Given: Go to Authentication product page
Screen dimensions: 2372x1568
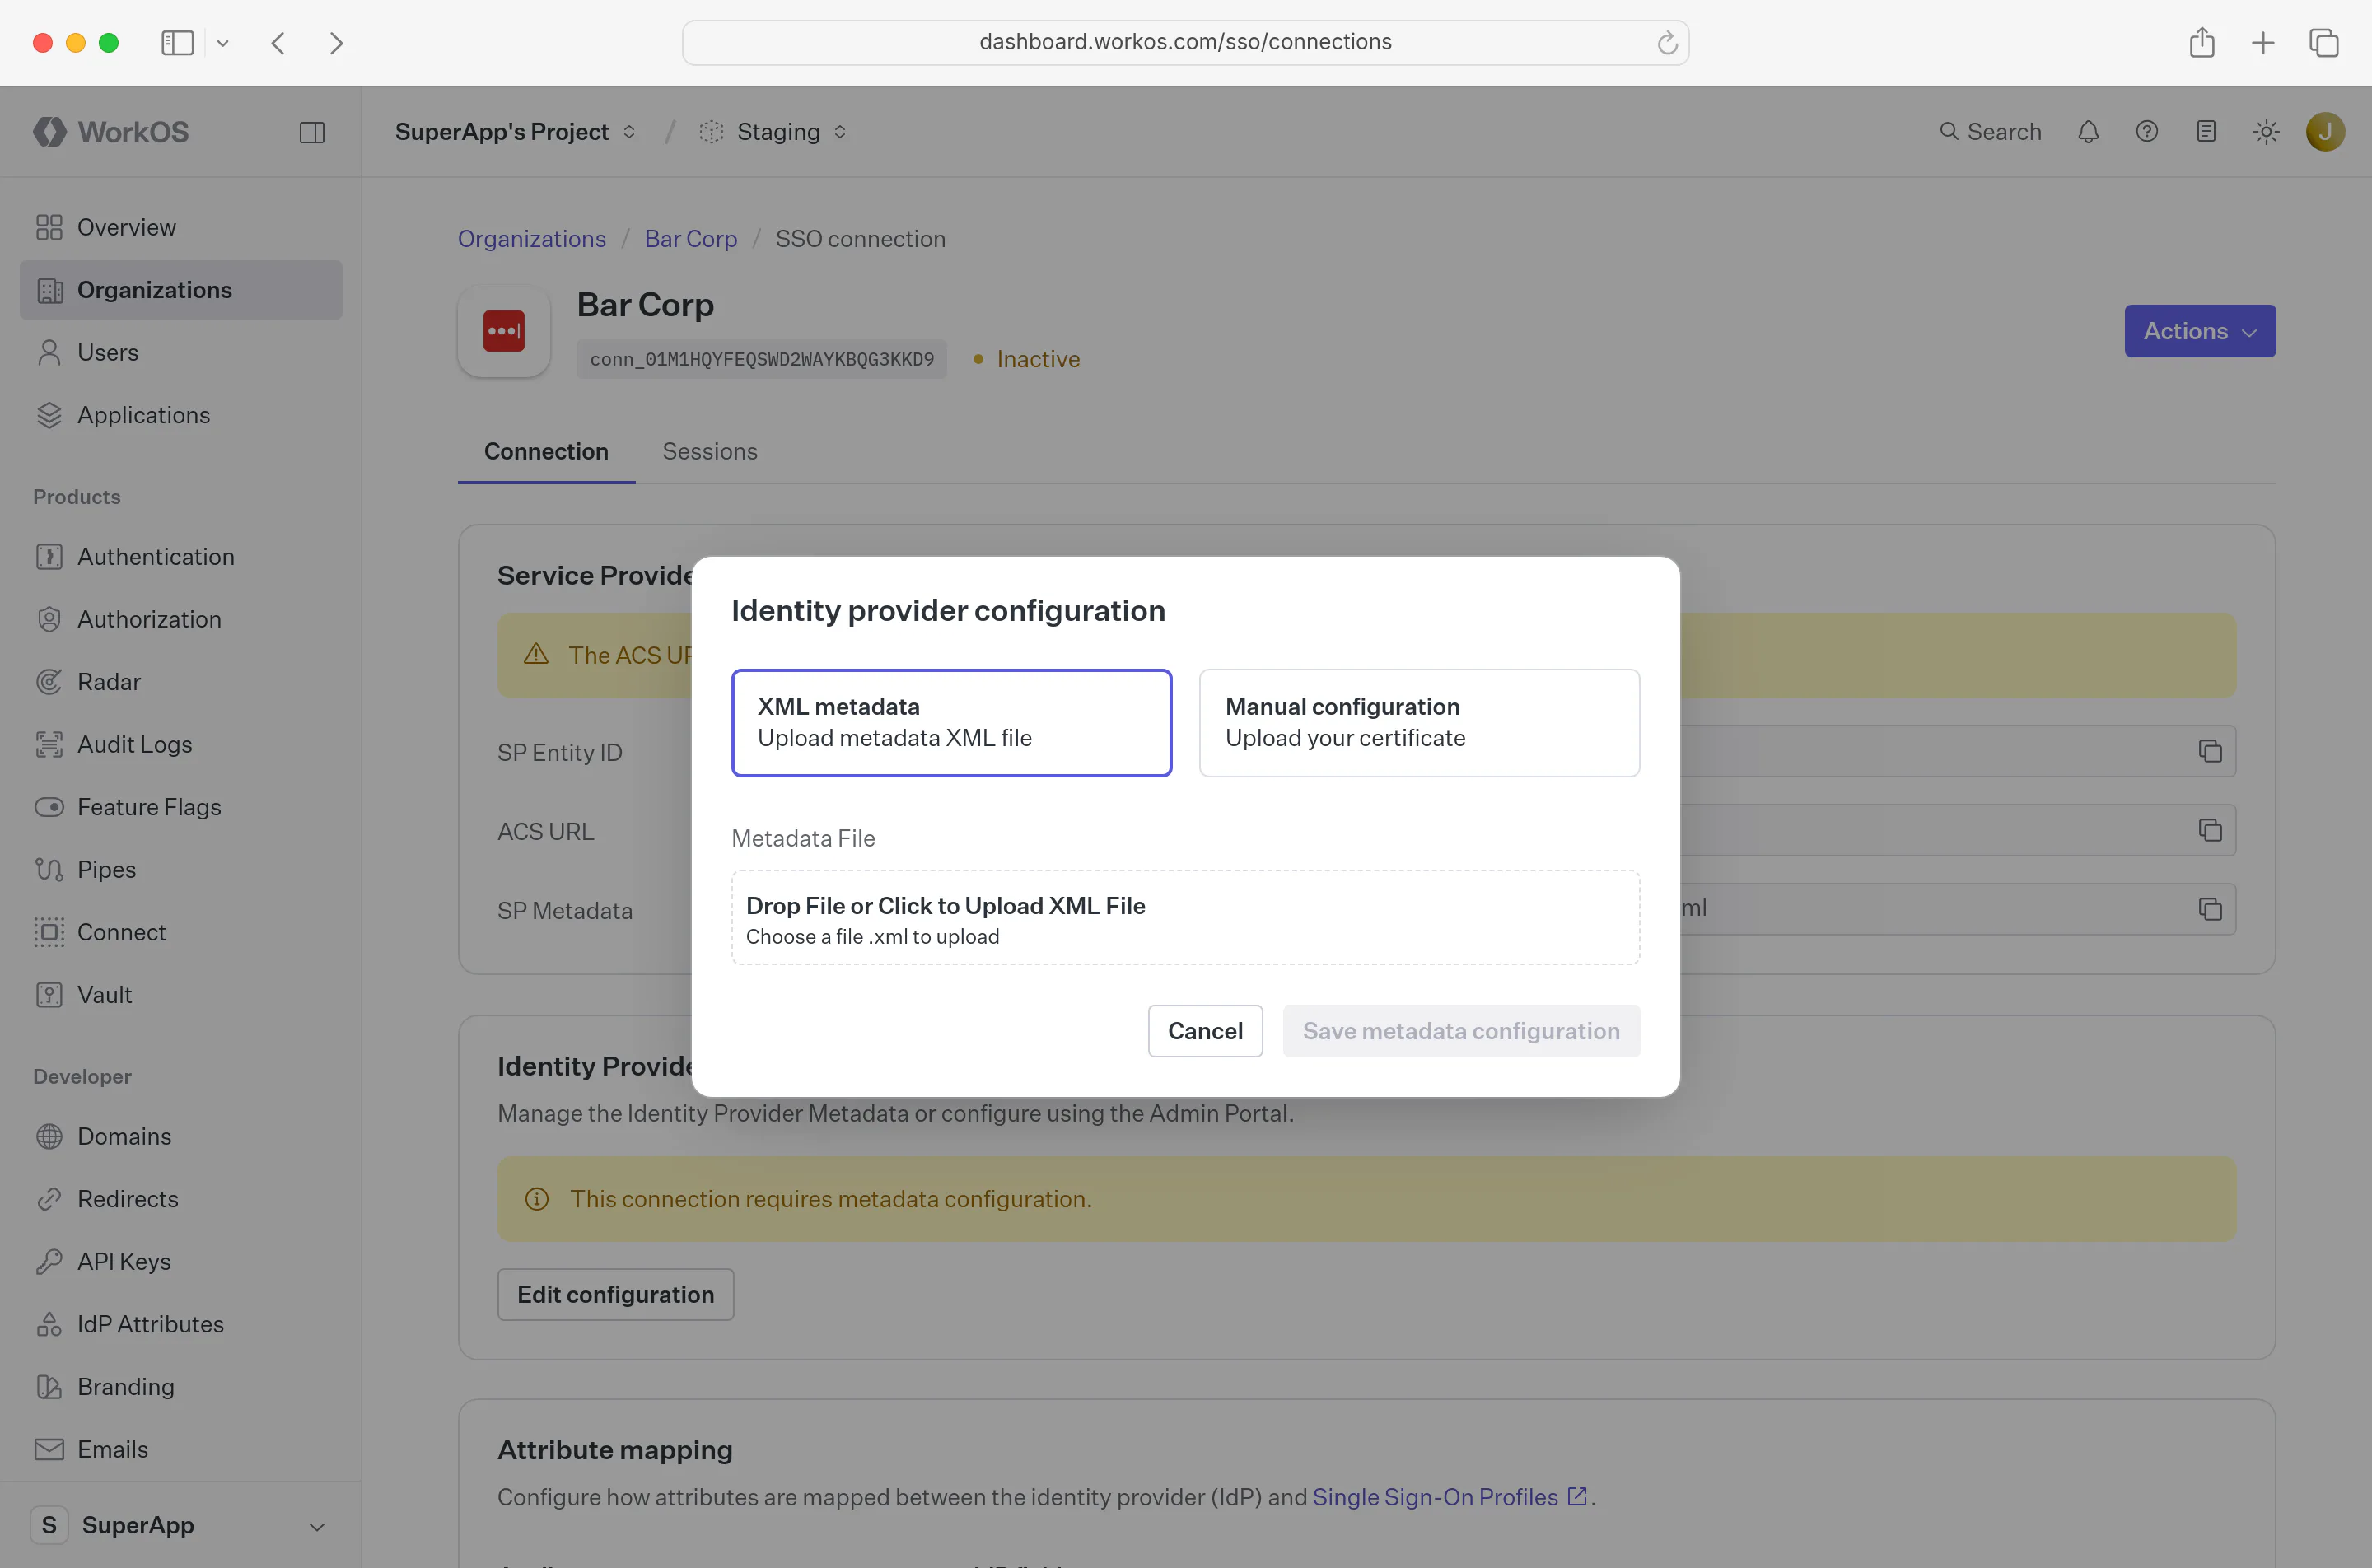Looking at the screenshot, I should pyautogui.click(x=181, y=556).
